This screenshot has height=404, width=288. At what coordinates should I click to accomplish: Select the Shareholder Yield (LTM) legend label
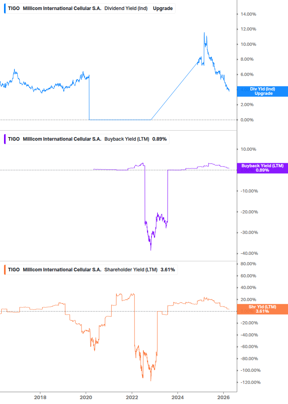pyautogui.click(x=131, y=270)
